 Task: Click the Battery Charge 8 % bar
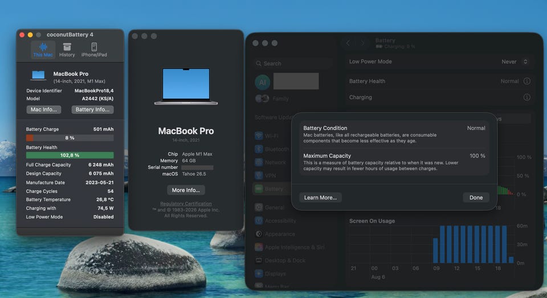[x=70, y=138]
